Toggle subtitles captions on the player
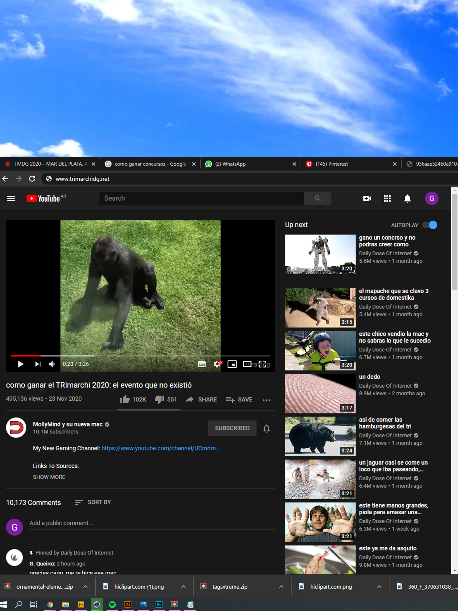The width and height of the screenshot is (458, 611). [202, 364]
